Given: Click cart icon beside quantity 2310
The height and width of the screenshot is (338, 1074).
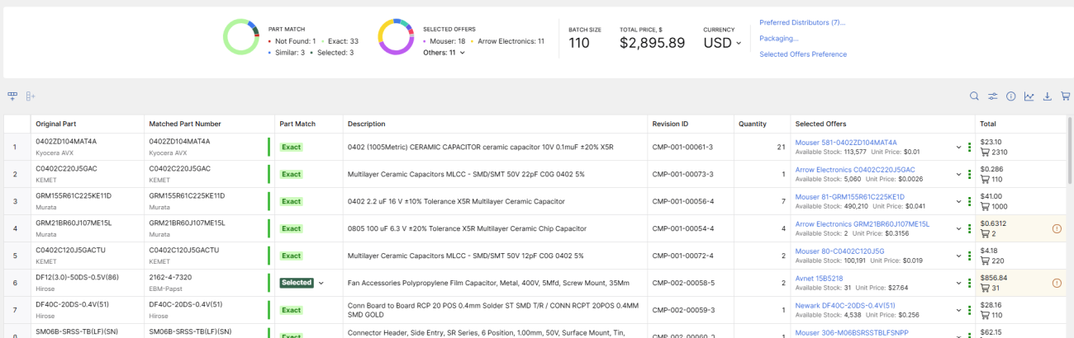Looking at the screenshot, I should point(984,153).
